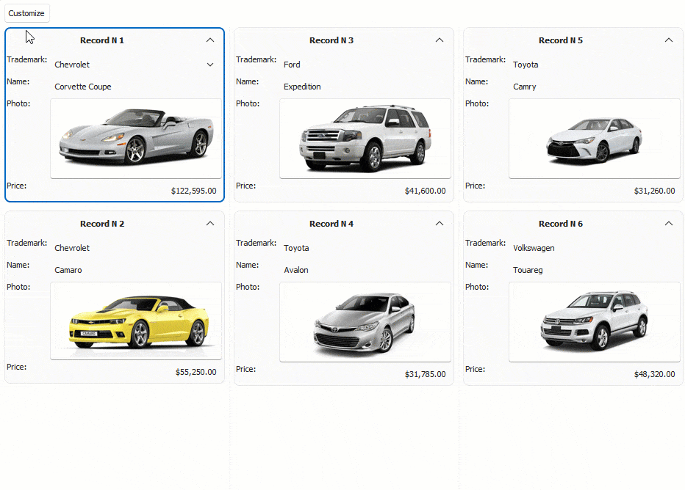Click the Ford Expedition photo
The width and height of the screenshot is (685, 490).
[365, 138]
